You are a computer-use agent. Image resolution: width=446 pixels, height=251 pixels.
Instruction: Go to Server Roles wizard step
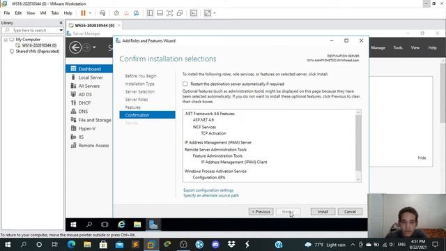(x=137, y=100)
